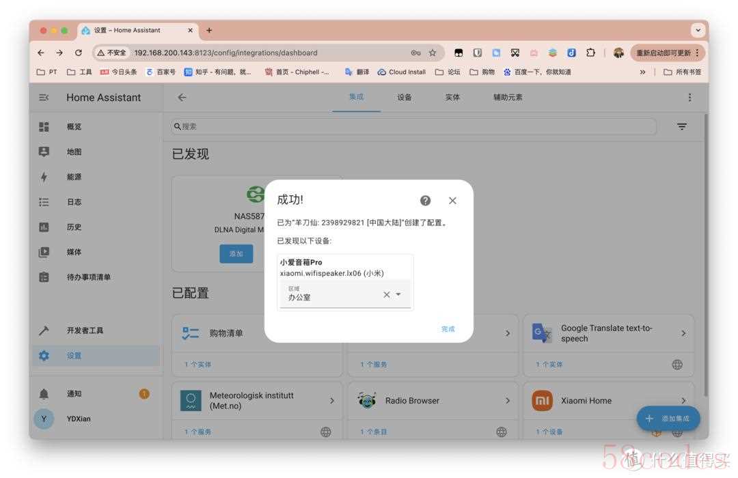The height and width of the screenshot is (478, 738).
Task: Bookmark this page with the star icon
Action: coord(433,53)
